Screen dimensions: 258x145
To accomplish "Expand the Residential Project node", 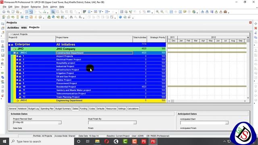I will point(17,87).
